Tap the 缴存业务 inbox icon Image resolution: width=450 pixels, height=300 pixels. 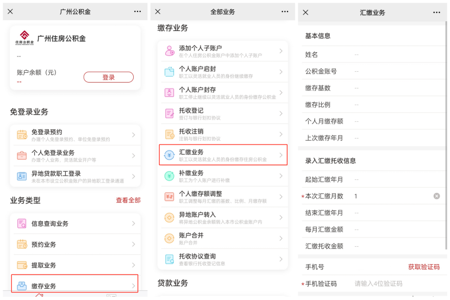coord(22,286)
